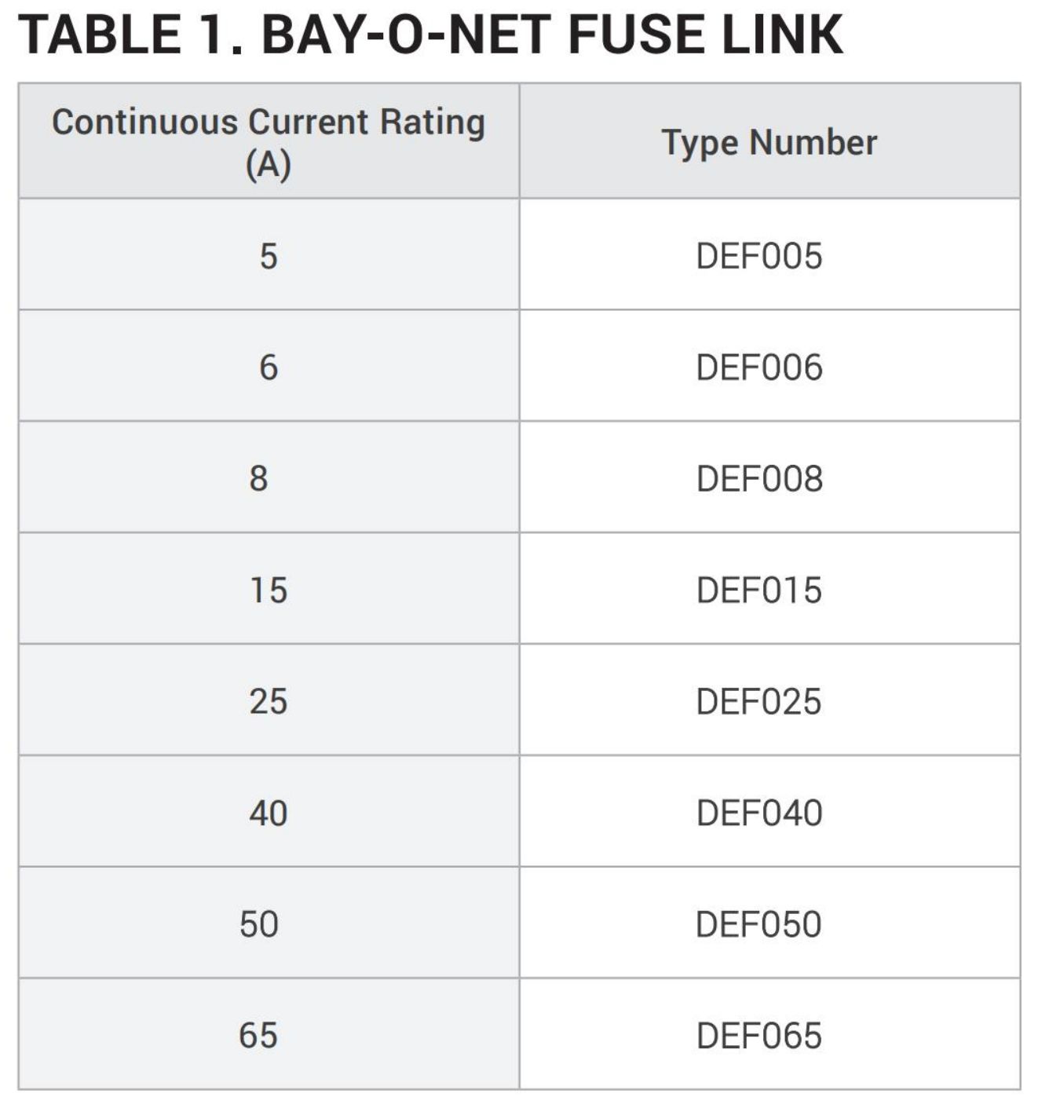The image size is (1038, 1104).
Task: Select type number DEF015
Action: point(758,590)
